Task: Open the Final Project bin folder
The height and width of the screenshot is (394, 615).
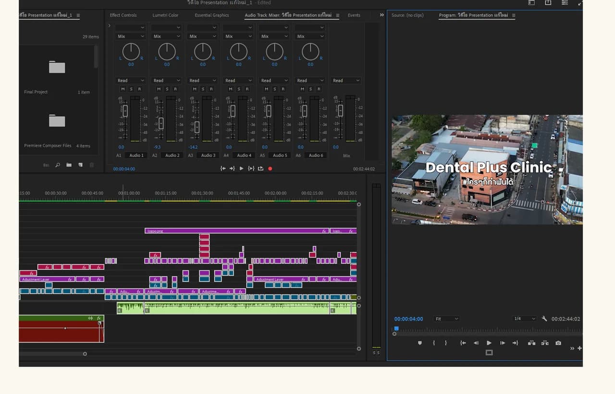Action: click(x=57, y=67)
